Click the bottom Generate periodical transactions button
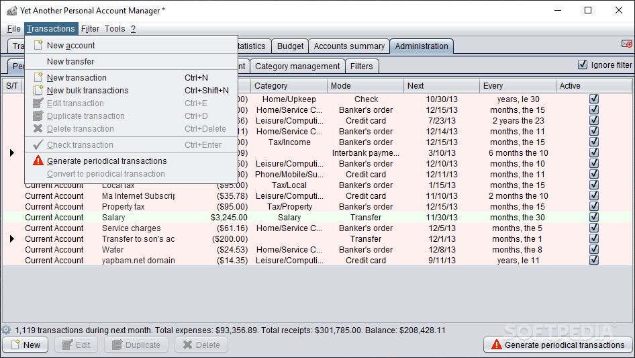 point(558,345)
